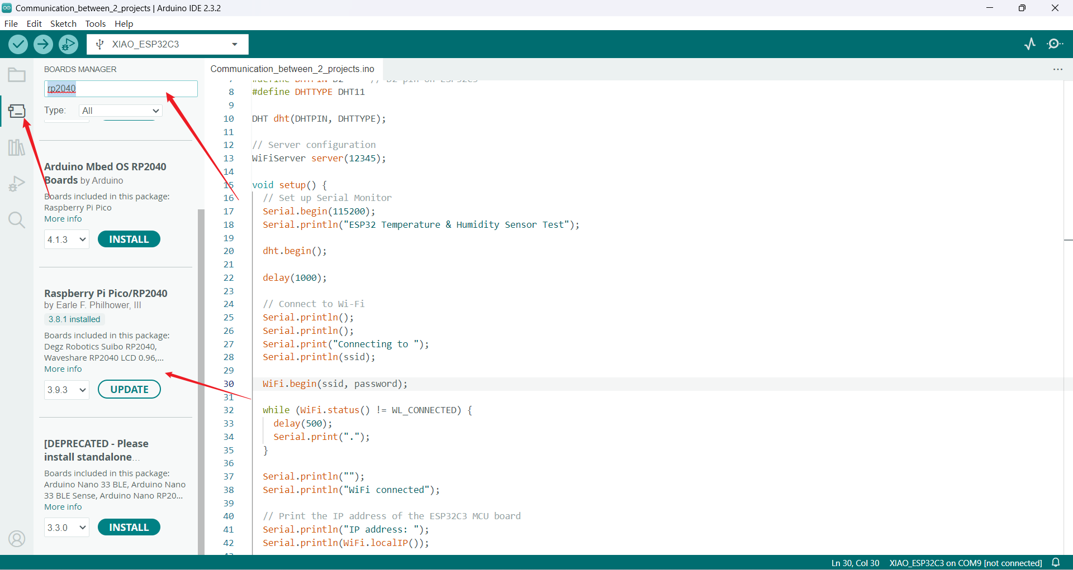
Task: Click the Serial.println("WiFi connected") line
Action: pyautogui.click(x=352, y=490)
